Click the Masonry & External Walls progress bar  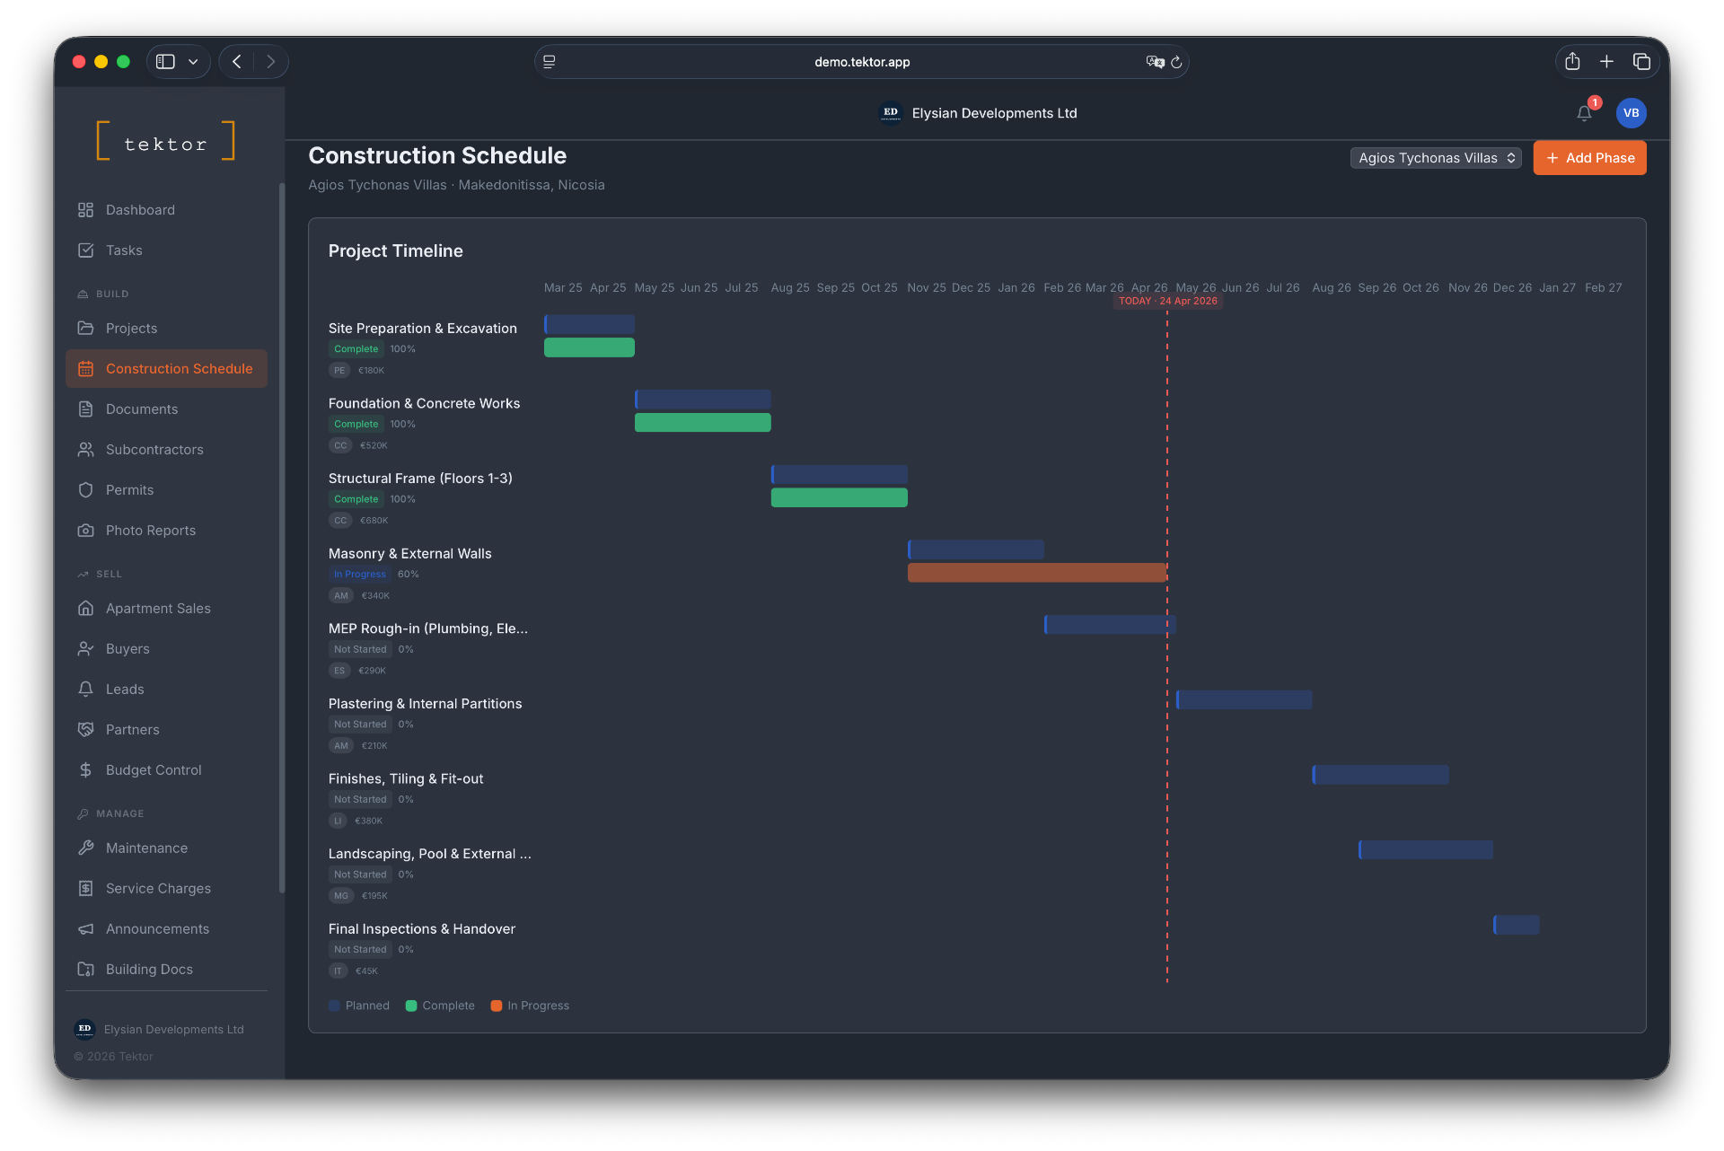click(x=1037, y=572)
